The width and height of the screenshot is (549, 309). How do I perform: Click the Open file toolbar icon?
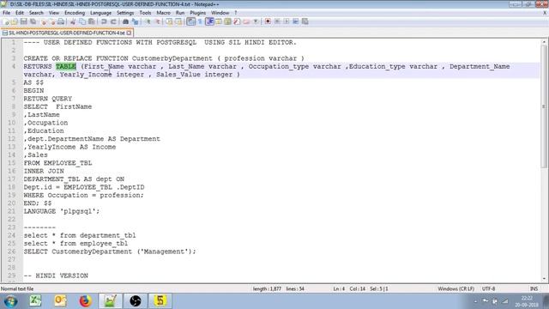(x=15, y=21)
